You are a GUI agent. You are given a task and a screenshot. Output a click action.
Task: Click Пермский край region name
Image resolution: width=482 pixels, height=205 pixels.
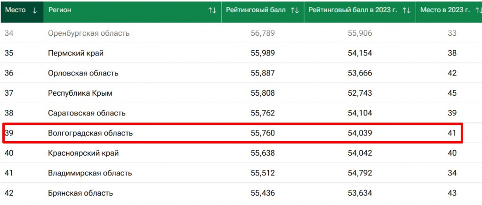76,53
